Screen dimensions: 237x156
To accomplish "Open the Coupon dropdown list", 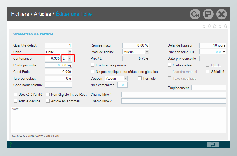I will [x=125, y=78].
